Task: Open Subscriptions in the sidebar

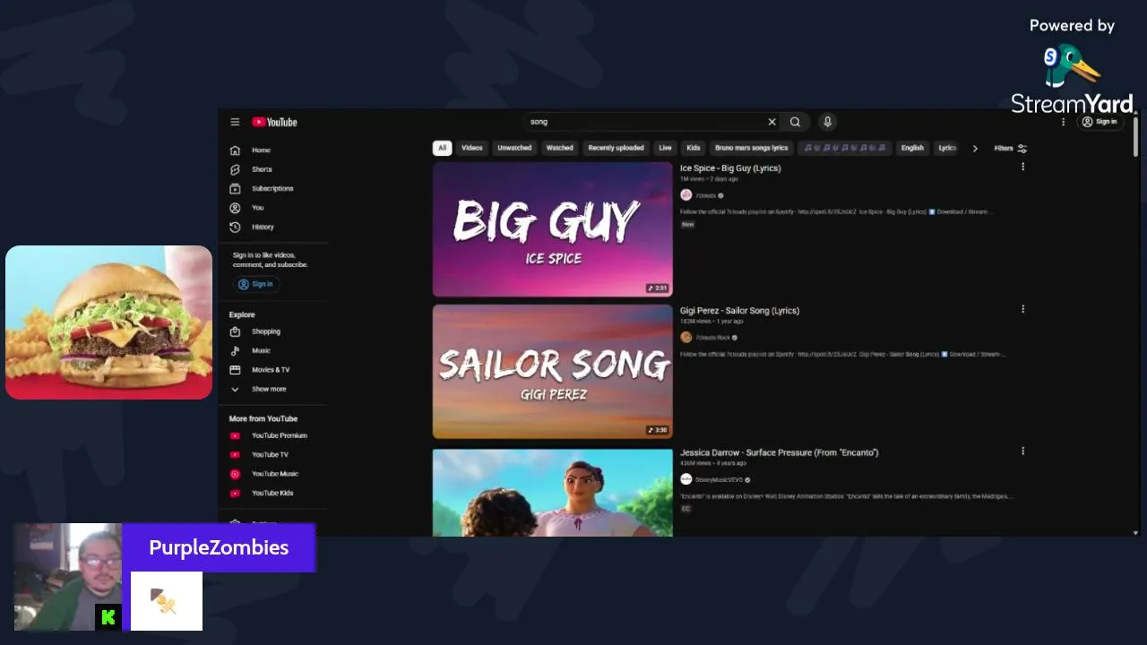Action: coord(273,189)
